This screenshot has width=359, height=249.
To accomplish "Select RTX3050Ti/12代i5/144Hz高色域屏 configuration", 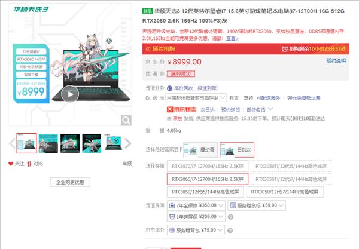I will (x=291, y=166).
